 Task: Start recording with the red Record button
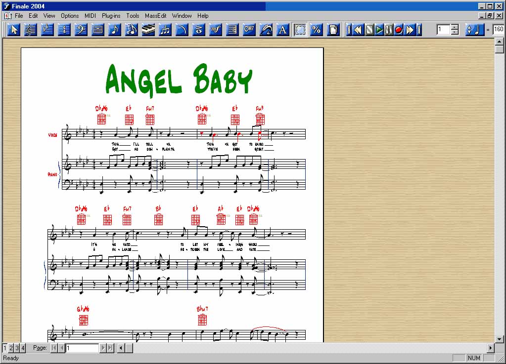coord(399,30)
